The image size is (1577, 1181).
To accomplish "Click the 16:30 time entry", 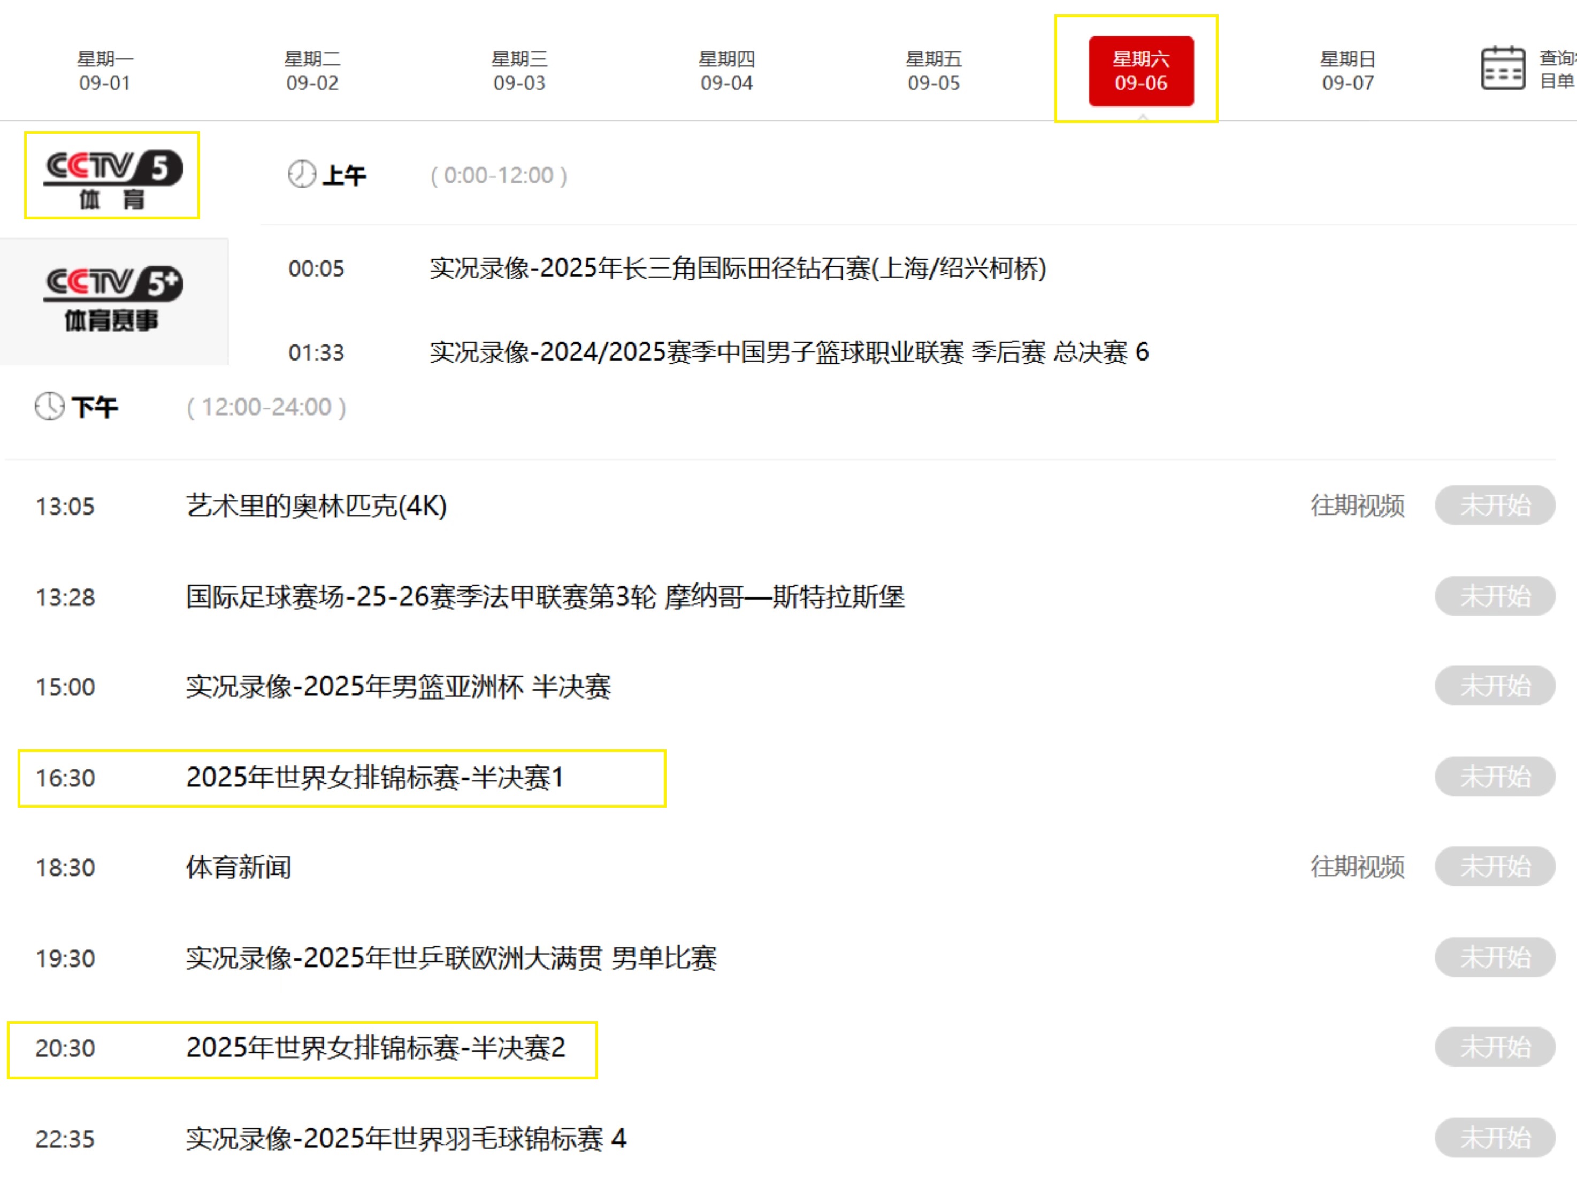I will 65,778.
